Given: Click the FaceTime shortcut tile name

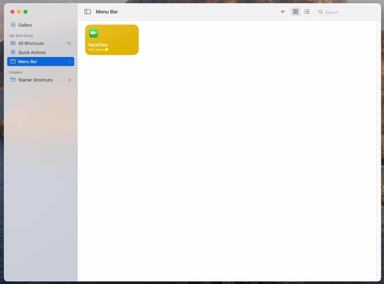Looking at the screenshot, I should (x=98, y=45).
